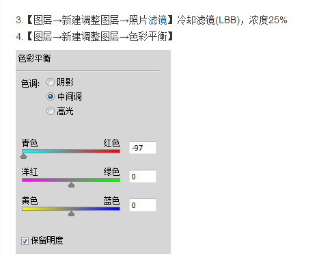Click the cyan-red value field showing -97
This screenshot has width=319, height=258.
pos(143,148)
